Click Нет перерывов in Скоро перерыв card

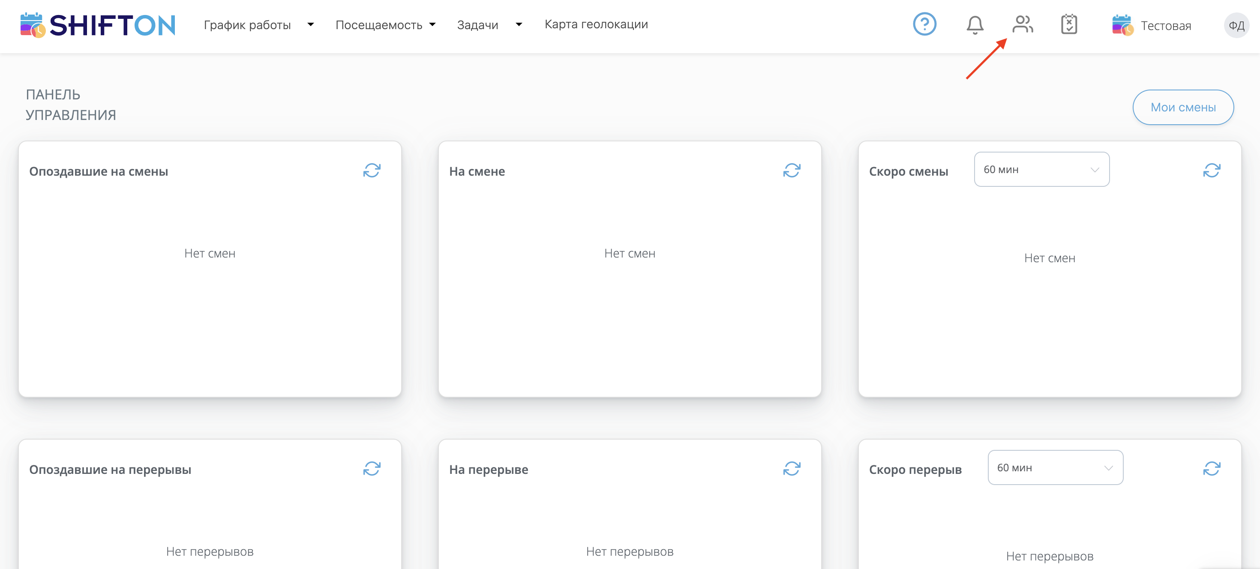(1050, 556)
